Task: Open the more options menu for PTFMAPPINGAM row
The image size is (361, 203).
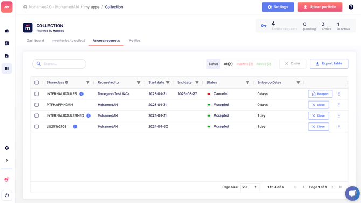Action: (x=339, y=105)
